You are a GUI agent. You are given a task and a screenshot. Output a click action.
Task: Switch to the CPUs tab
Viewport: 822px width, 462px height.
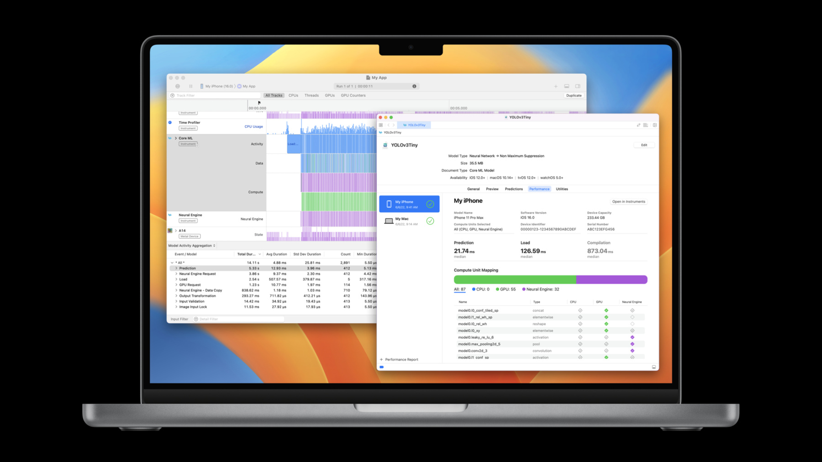293,95
